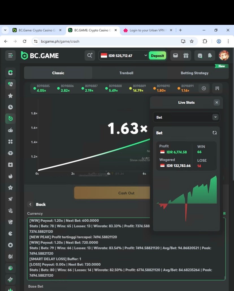The image size is (234, 291).
Task: Click the casino cards sidebar icon
Action: (10, 84)
